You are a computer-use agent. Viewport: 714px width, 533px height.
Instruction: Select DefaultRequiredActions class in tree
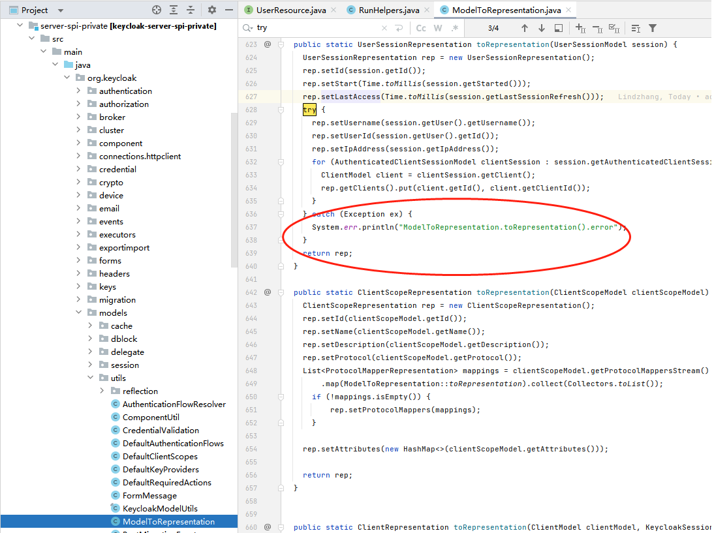tap(166, 483)
